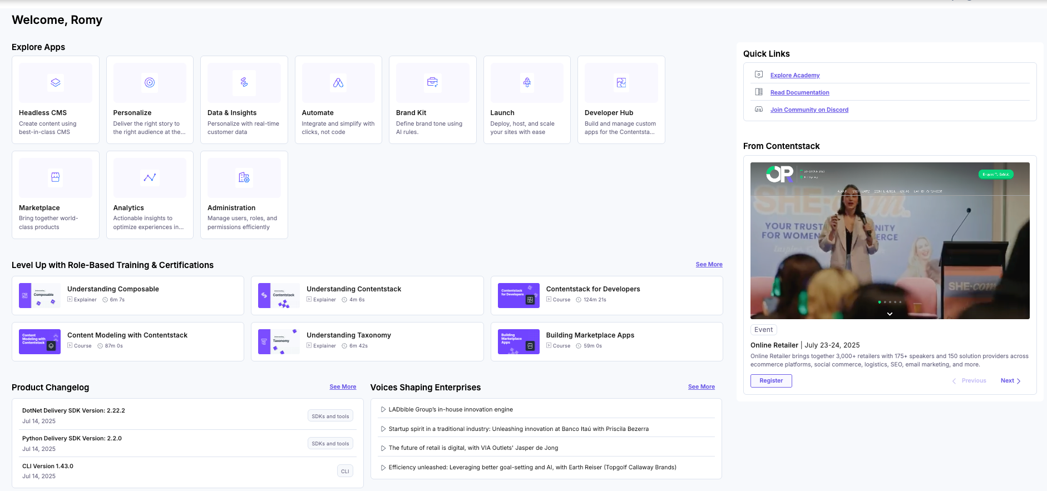
Task: Open the Personalize app icon
Action: (x=150, y=82)
